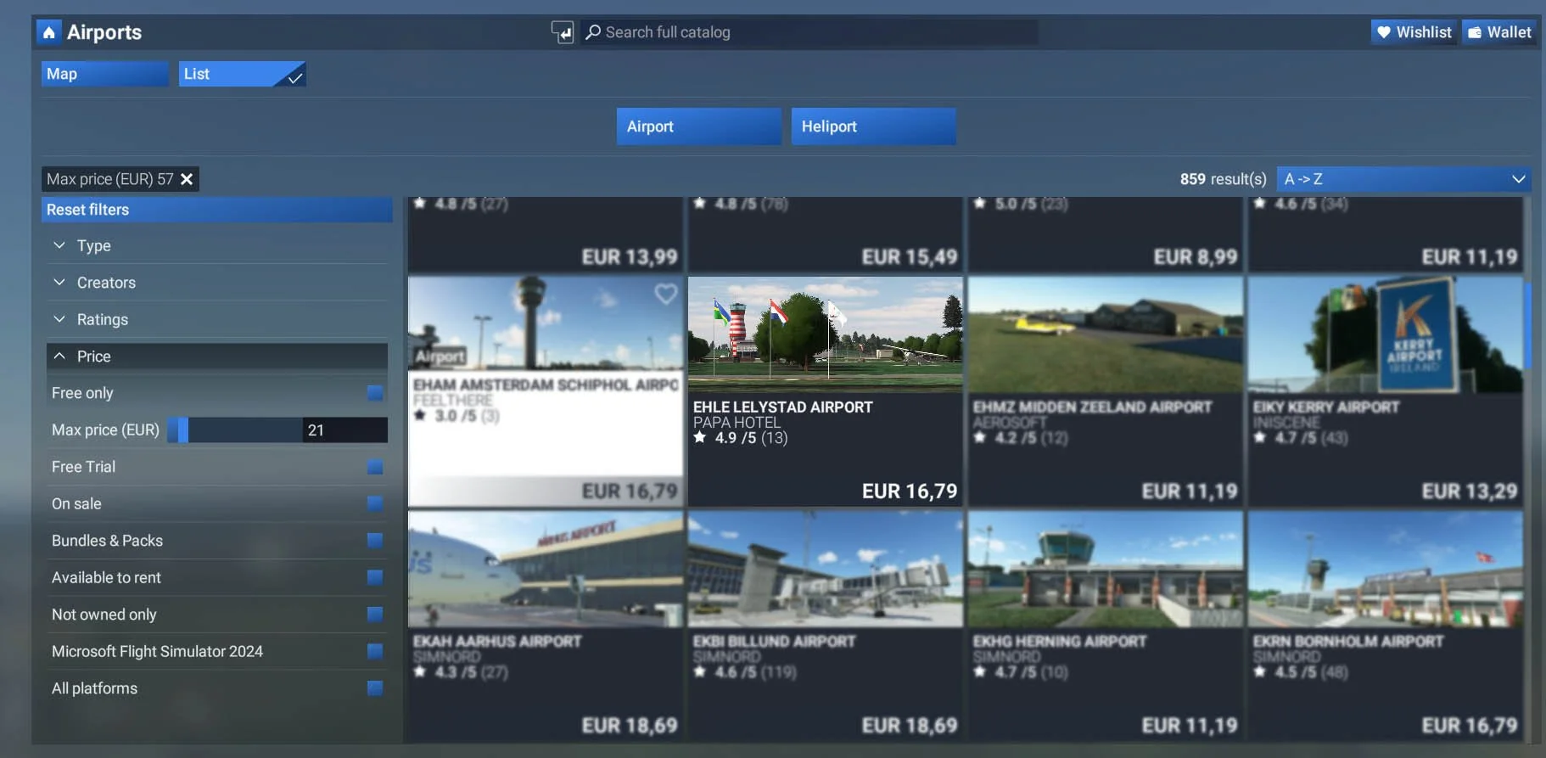Toggle the Not owned only checkbox
Screen dimensions: 1546x758
(x=374, y=614)
